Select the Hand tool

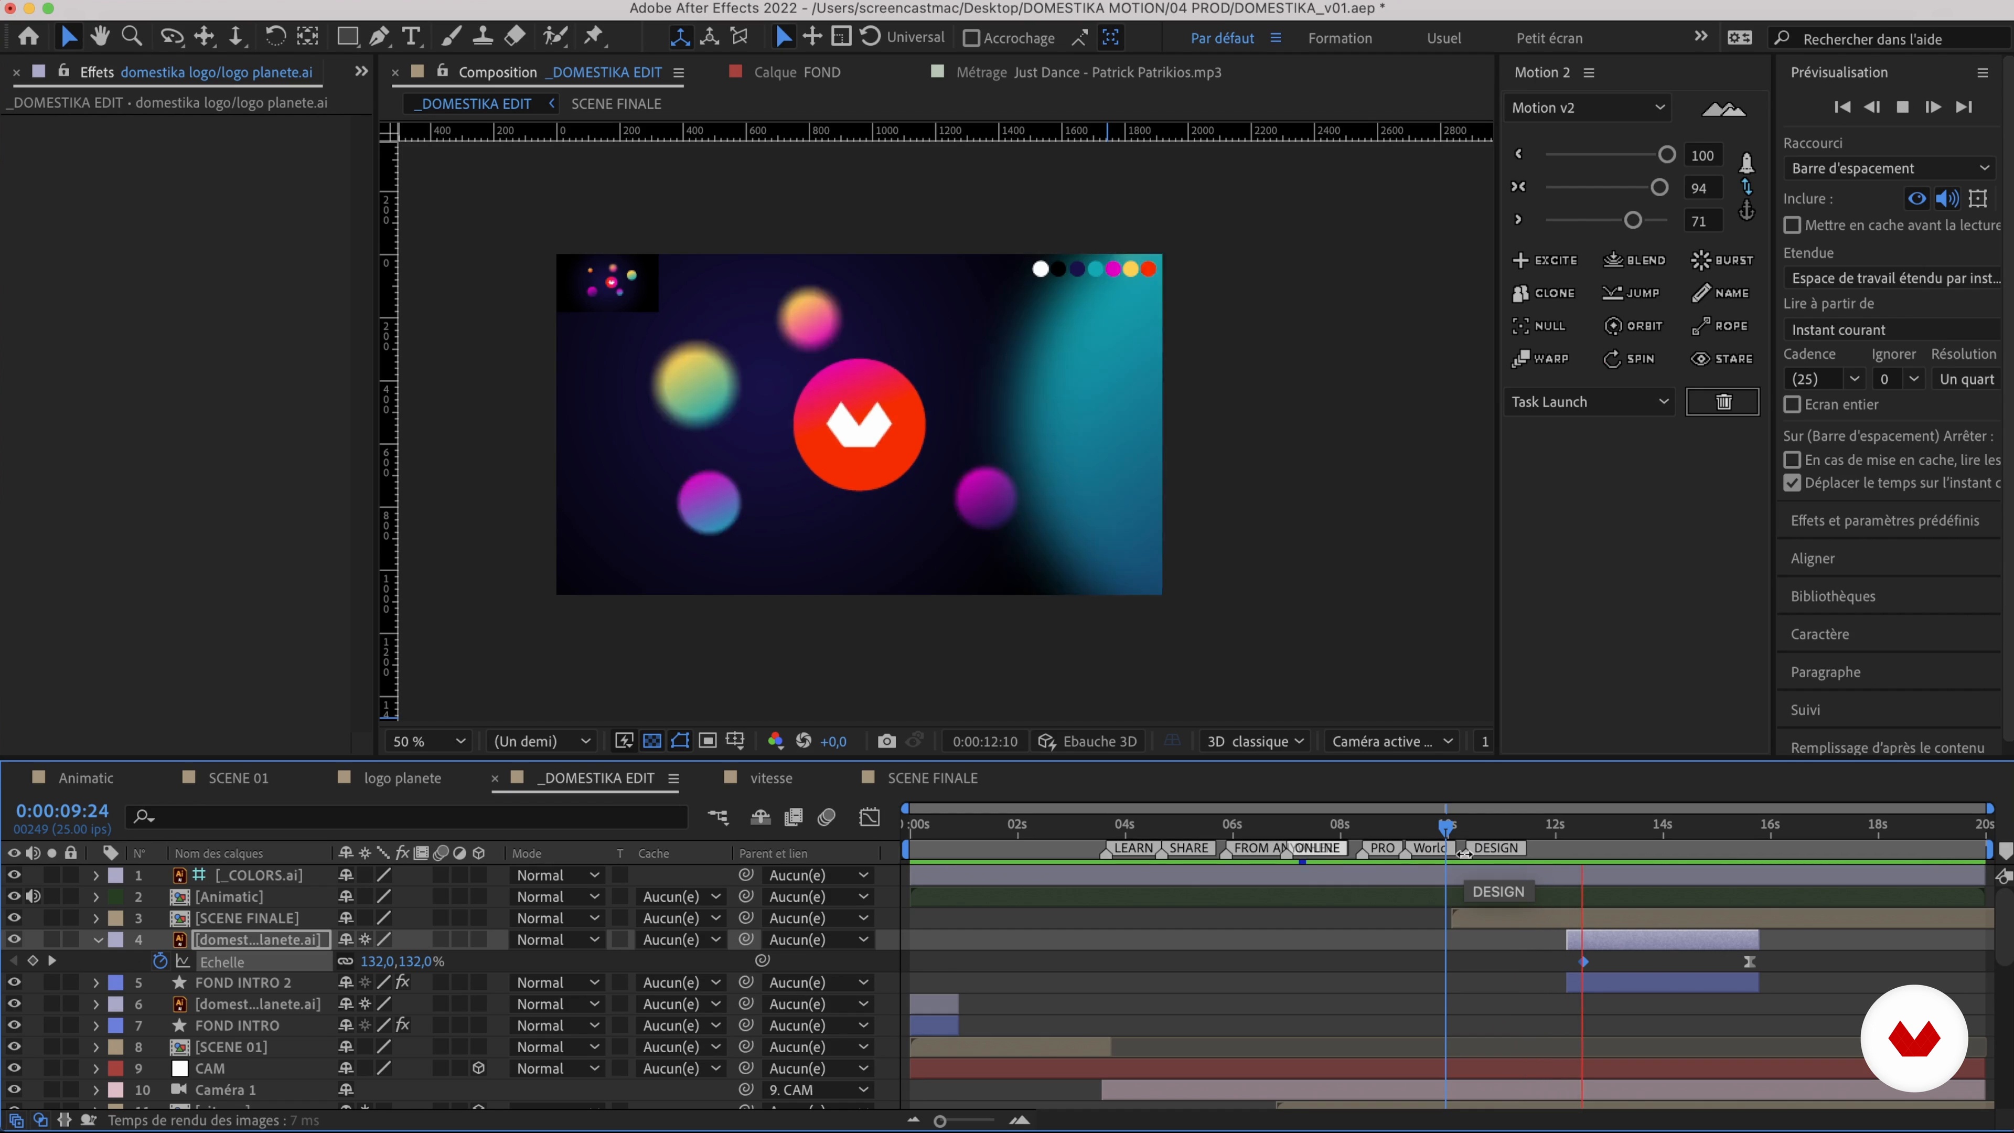[x=99, y=37]
